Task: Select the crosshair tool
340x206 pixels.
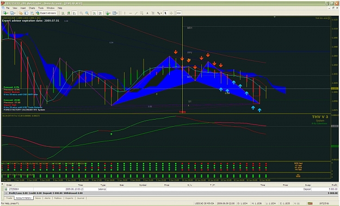Action: (171, 13)
